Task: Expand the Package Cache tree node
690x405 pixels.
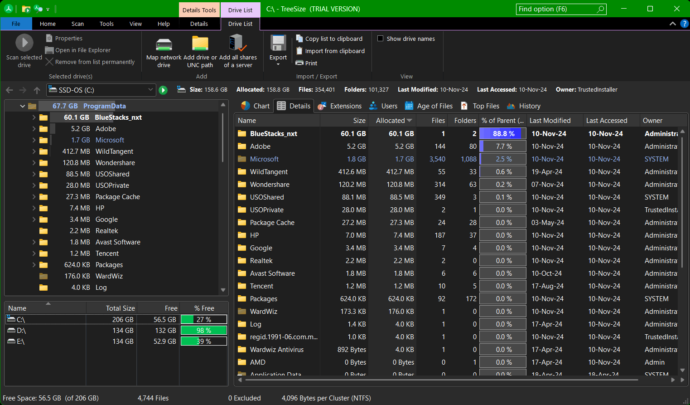Action: pos(34,197)
